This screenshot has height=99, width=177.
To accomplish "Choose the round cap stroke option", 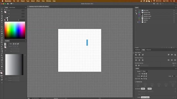I will pos(144,74).
